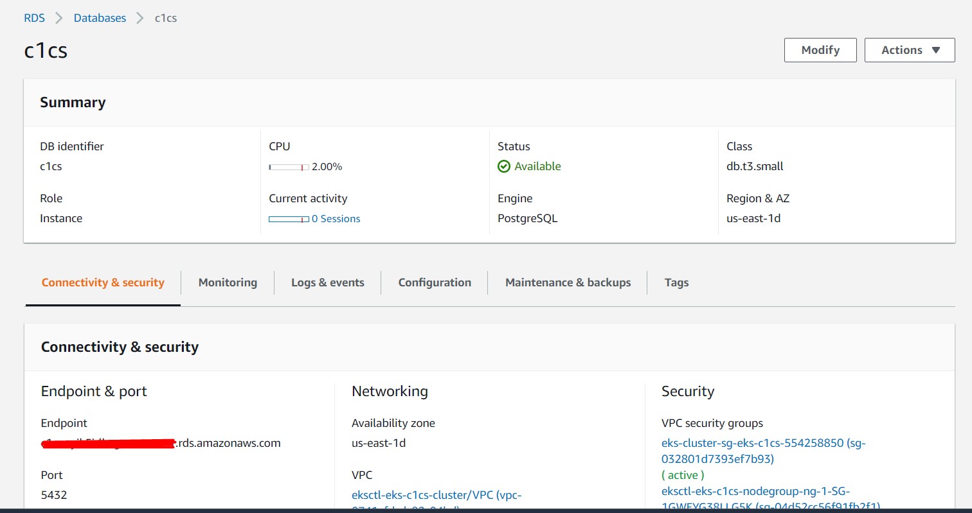Click the breadcrumb chevron after Databases

click(140, 18)
